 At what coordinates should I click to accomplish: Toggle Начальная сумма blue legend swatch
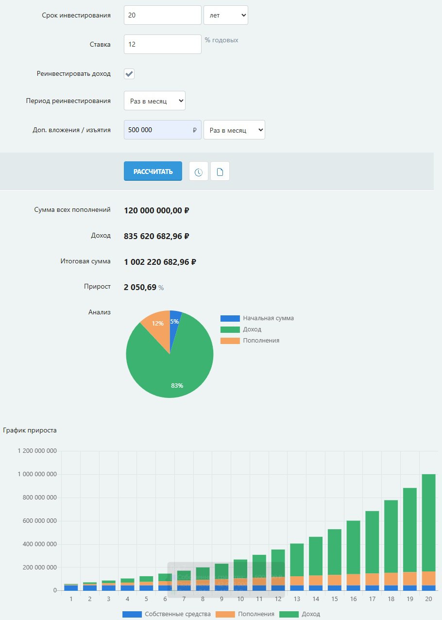coord(230,318)
